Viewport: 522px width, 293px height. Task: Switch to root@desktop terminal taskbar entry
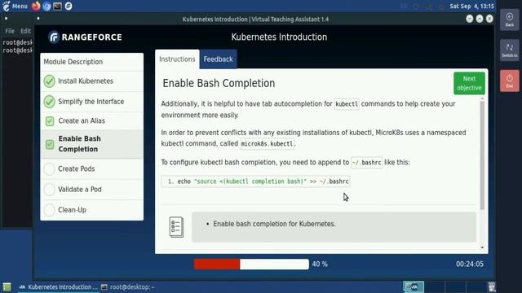point(128,287)
